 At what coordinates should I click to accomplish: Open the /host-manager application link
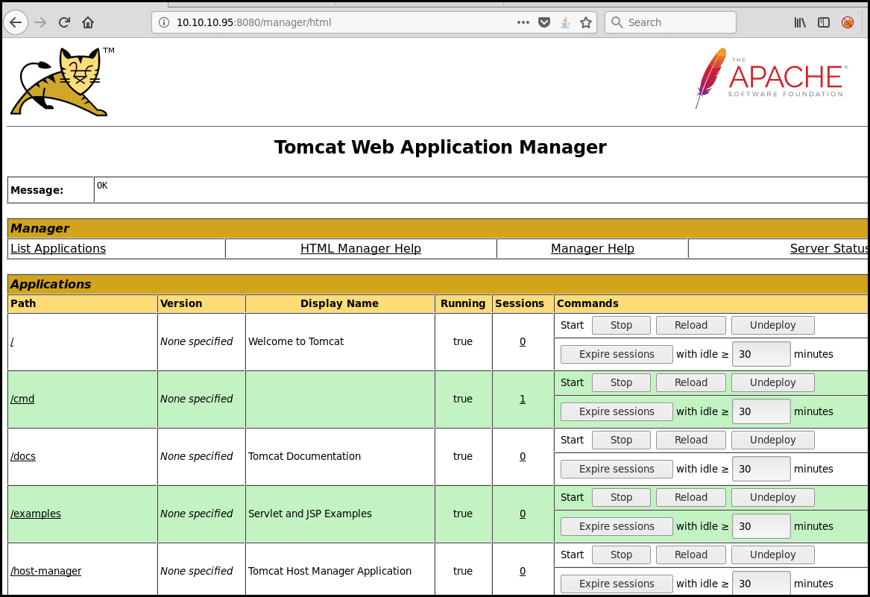(x=46, y=571)
